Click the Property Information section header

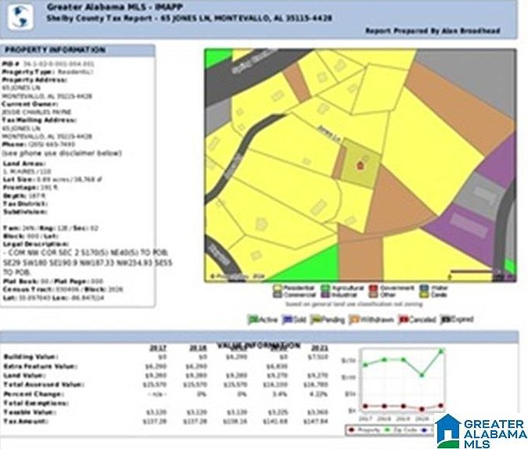(x=47, y=50)
